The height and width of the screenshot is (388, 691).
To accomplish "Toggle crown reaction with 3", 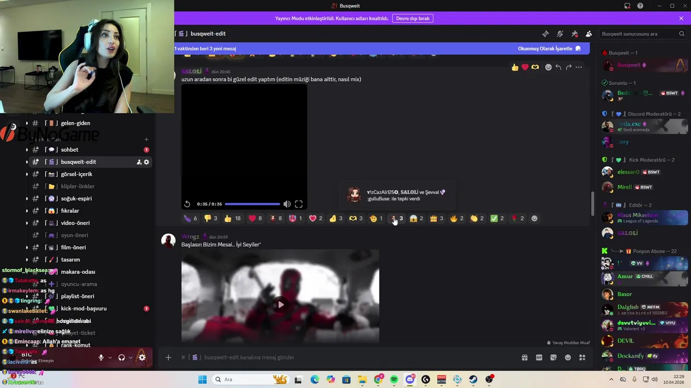I will click(436, 218).
